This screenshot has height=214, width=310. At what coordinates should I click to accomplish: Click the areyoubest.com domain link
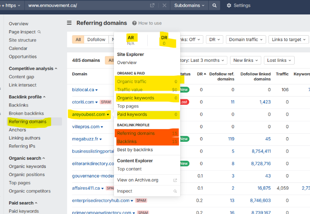(89, 114)
